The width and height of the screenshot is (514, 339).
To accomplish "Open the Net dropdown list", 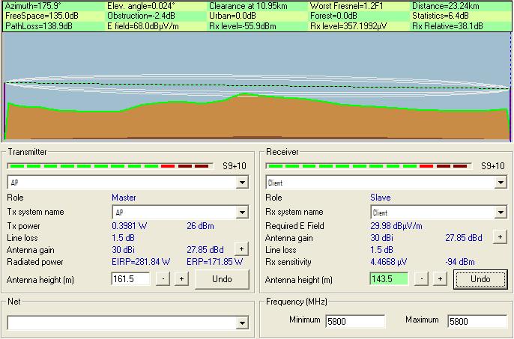I will [242, 323].
